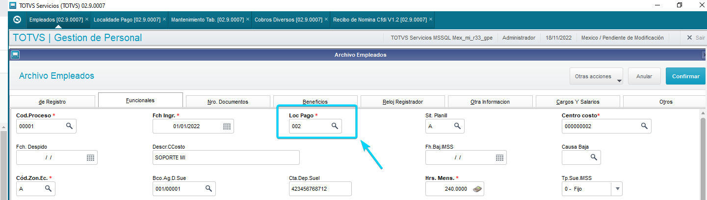Open the search lookup for Bco.Ag.D.Sue
The height and width of the screenshot is (200, 707).
tap(209, 189)
